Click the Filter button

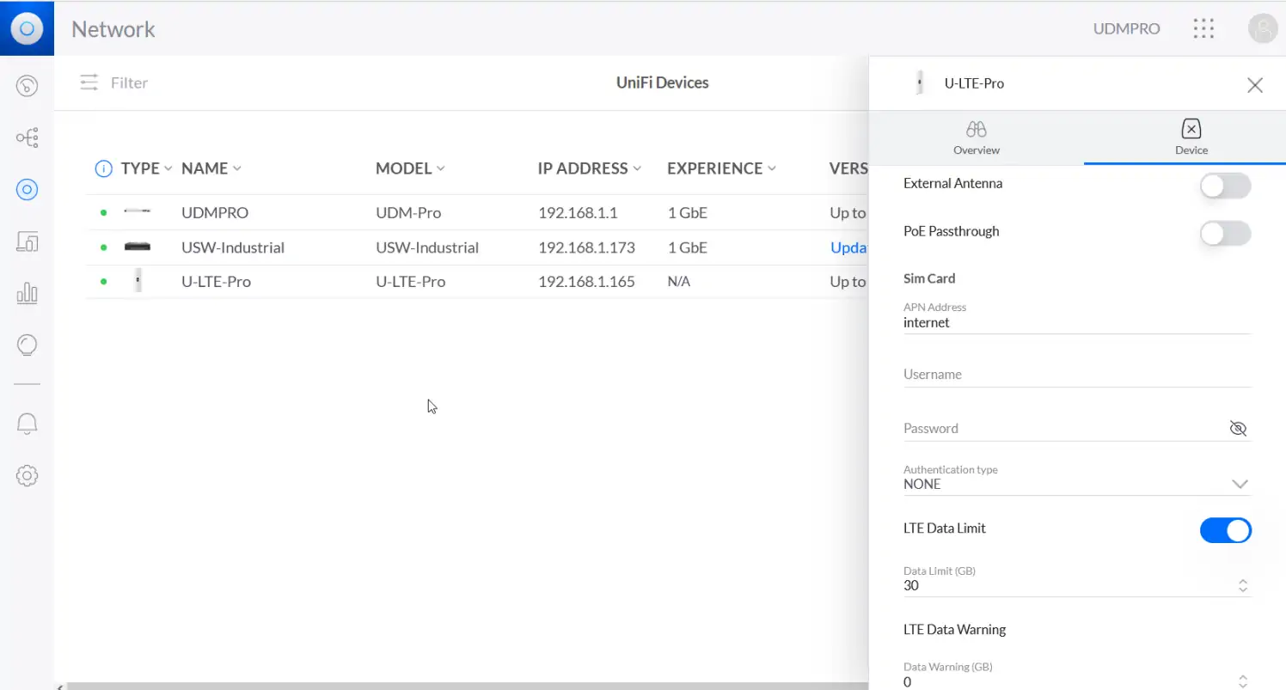[113, 83]
